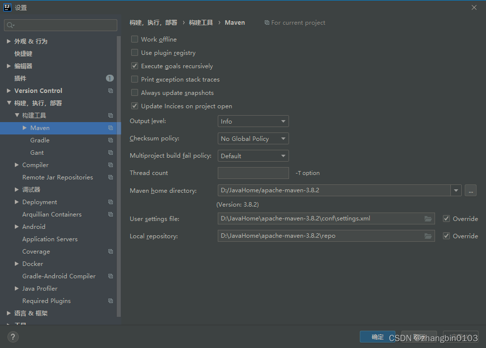486x348 pixels.
Task: Toggle Use plugin registry checkbox
Action: click(135, 52)
